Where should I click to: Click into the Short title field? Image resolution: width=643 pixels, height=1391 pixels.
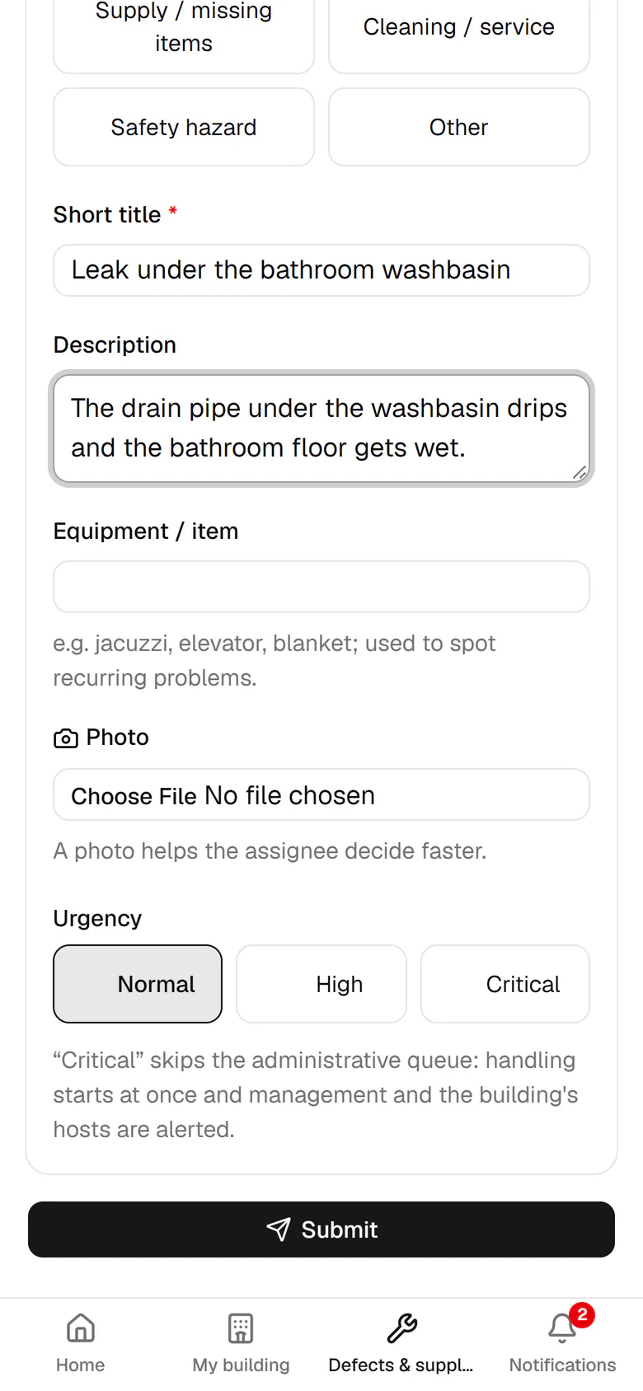coord(321,270)
